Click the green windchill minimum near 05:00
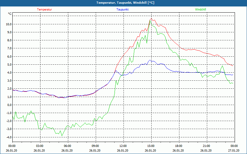The image size is (247, 154). coord(62,136)
